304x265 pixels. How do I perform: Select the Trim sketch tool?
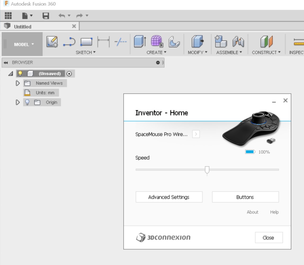pyautogui.click(x=120, y=42)
